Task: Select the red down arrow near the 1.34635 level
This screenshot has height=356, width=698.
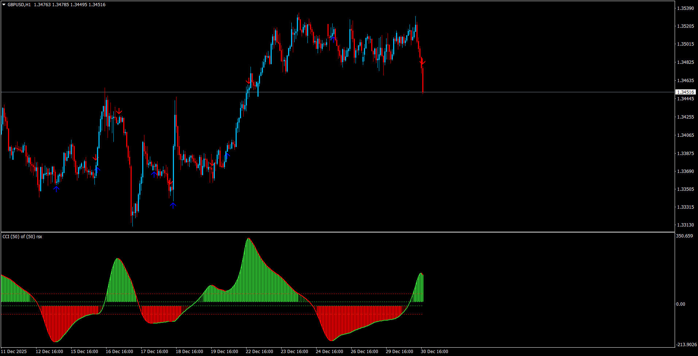Action: tap(248, 81)
